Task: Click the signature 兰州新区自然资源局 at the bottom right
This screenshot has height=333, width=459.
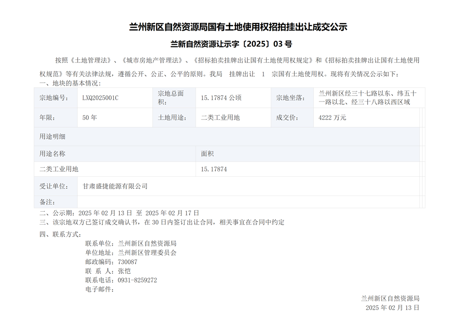Action: click(390, 299)
